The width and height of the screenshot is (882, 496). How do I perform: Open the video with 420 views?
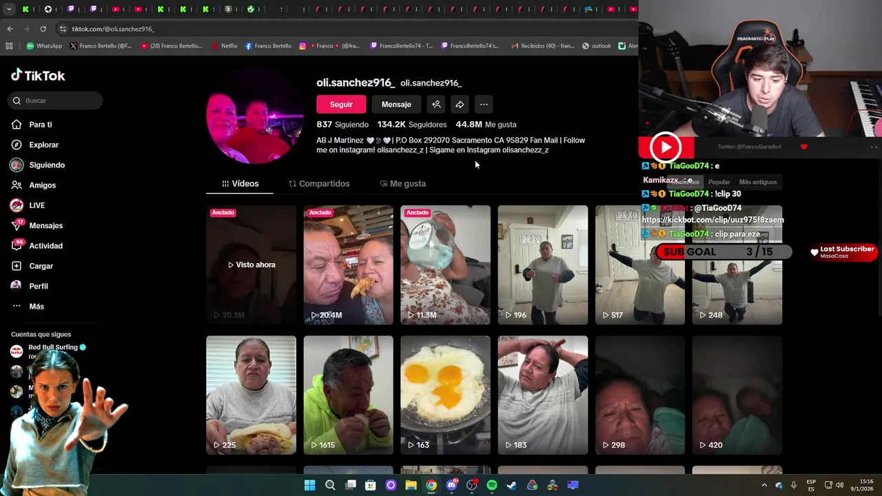coord(737,395)
